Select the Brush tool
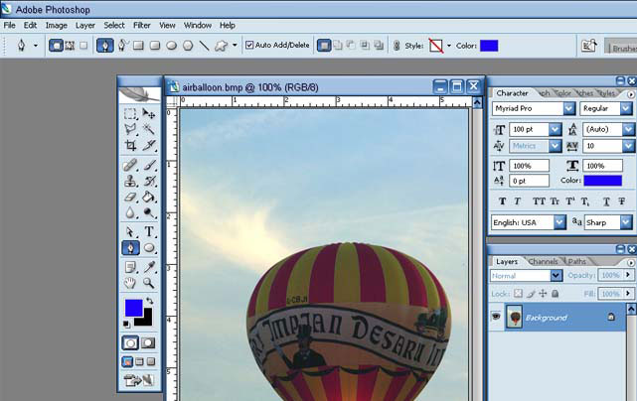This screenshot has width=637, height=401. click(149, 165)
